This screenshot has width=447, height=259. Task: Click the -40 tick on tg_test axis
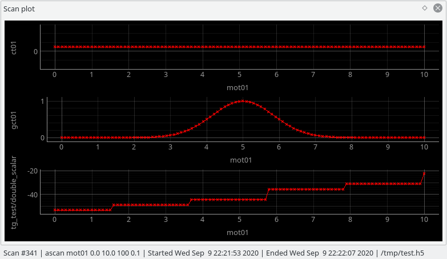tap(33, 195)
